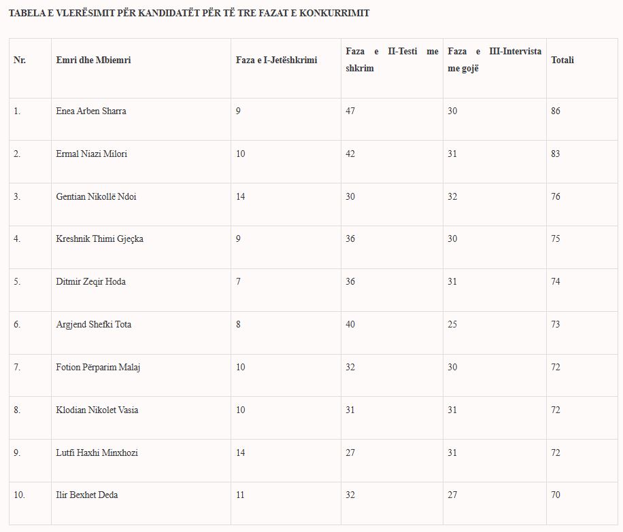Image resolution: width=623 pixels, height=532 pixels.
Task: Click the name Lutfi Haxhi Minxhozi
Action: tap(97, 453)
